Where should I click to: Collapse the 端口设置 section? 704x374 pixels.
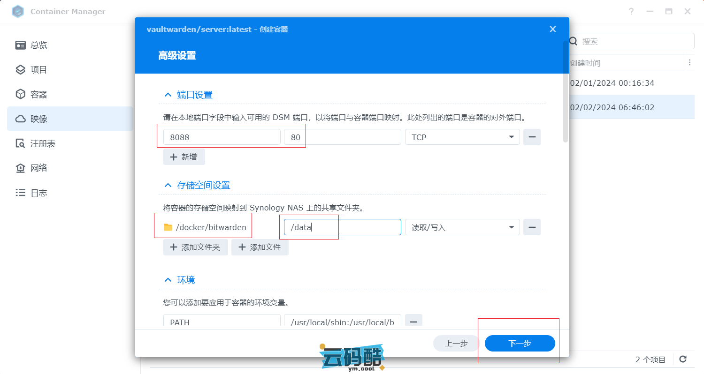[x=168, y=95]
